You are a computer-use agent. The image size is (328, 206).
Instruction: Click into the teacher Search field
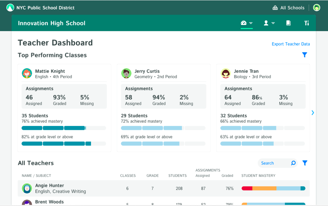point(273,163)
